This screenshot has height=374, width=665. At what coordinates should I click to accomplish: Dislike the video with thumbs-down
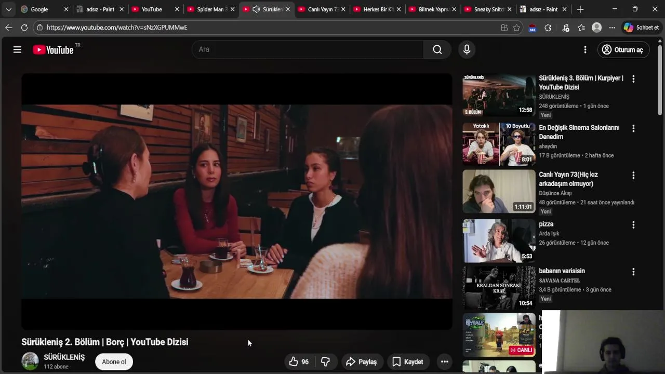[x=326, y=362]
